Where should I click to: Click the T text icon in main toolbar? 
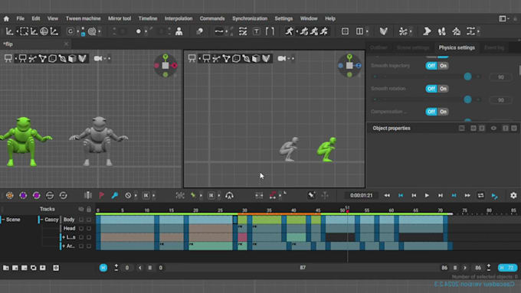coord(257,31)
